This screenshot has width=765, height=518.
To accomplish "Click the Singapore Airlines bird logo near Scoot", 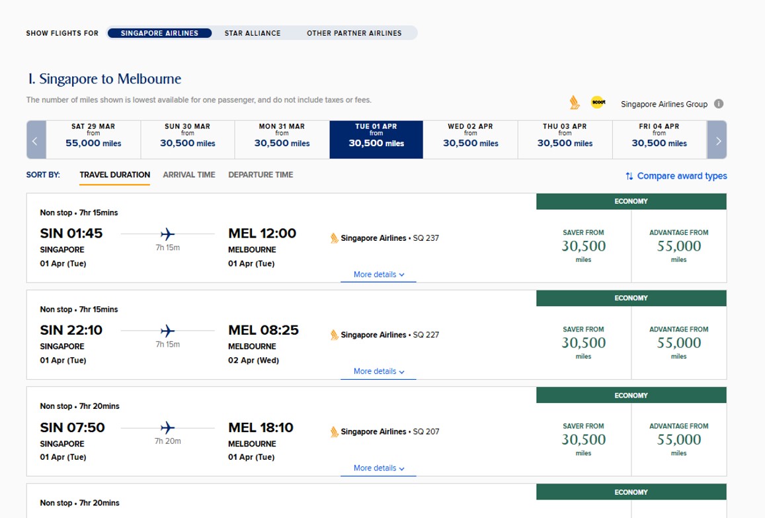I will point(575,103).
